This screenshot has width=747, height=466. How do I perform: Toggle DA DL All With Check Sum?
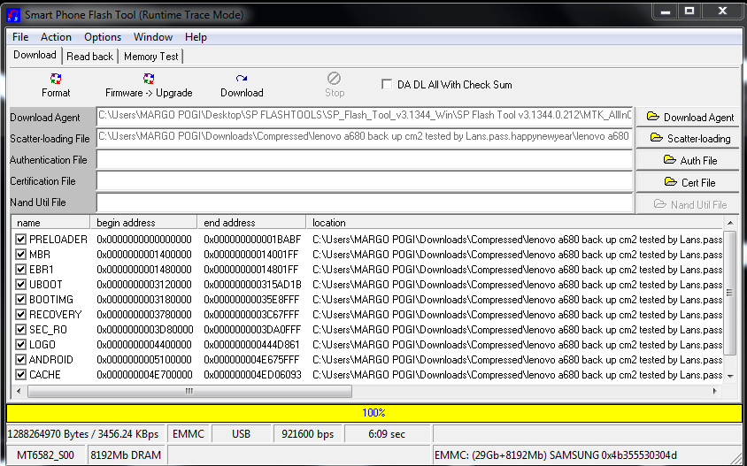point(387,85)
